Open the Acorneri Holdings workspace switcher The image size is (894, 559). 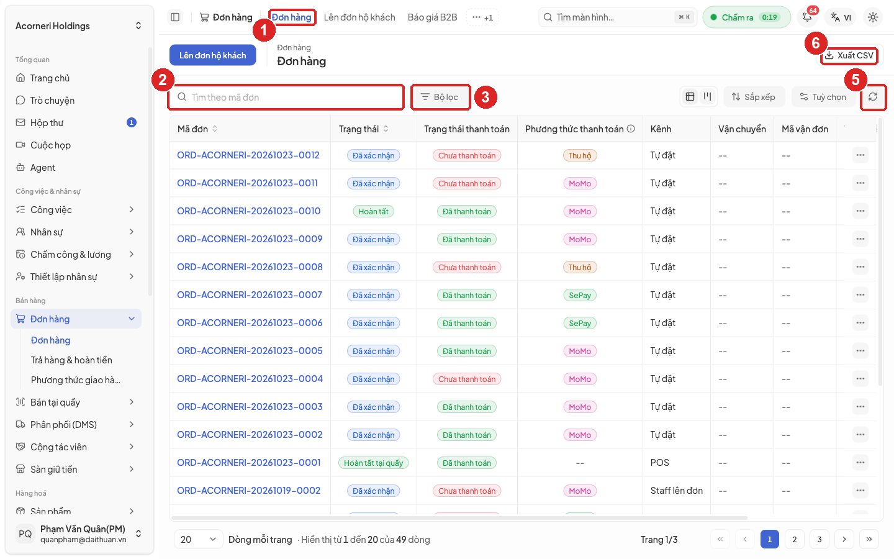(79, 26)
